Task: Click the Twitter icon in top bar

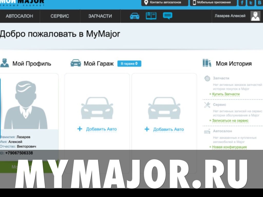Action: [x=251, y=3]
